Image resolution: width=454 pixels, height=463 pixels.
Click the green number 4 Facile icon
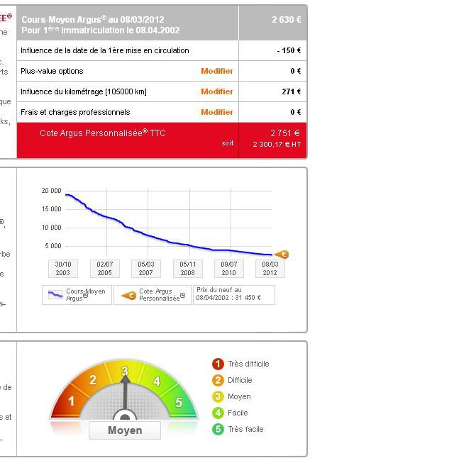pos(218,413)
